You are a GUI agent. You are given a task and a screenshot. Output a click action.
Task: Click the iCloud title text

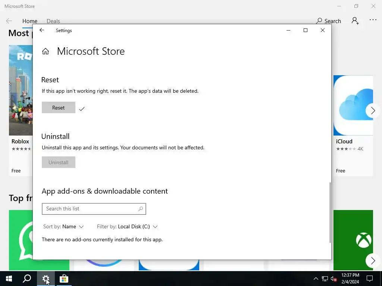pos(344,142)
